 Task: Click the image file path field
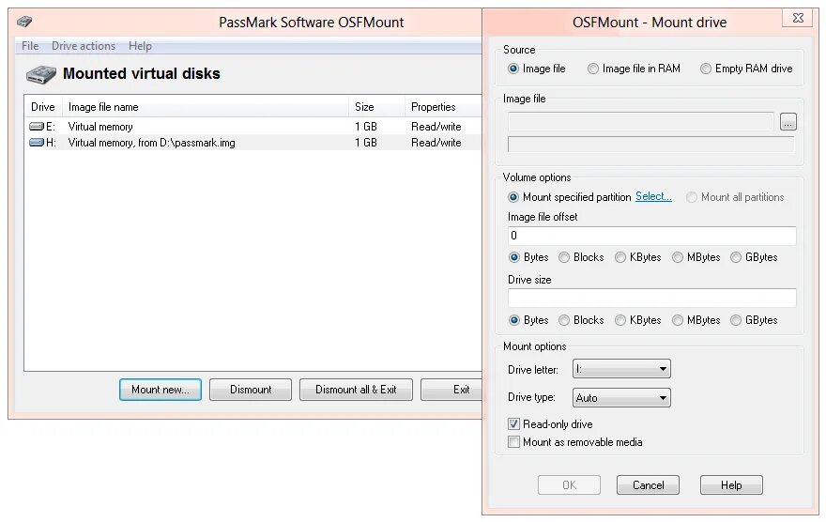(x=640, y=122)
